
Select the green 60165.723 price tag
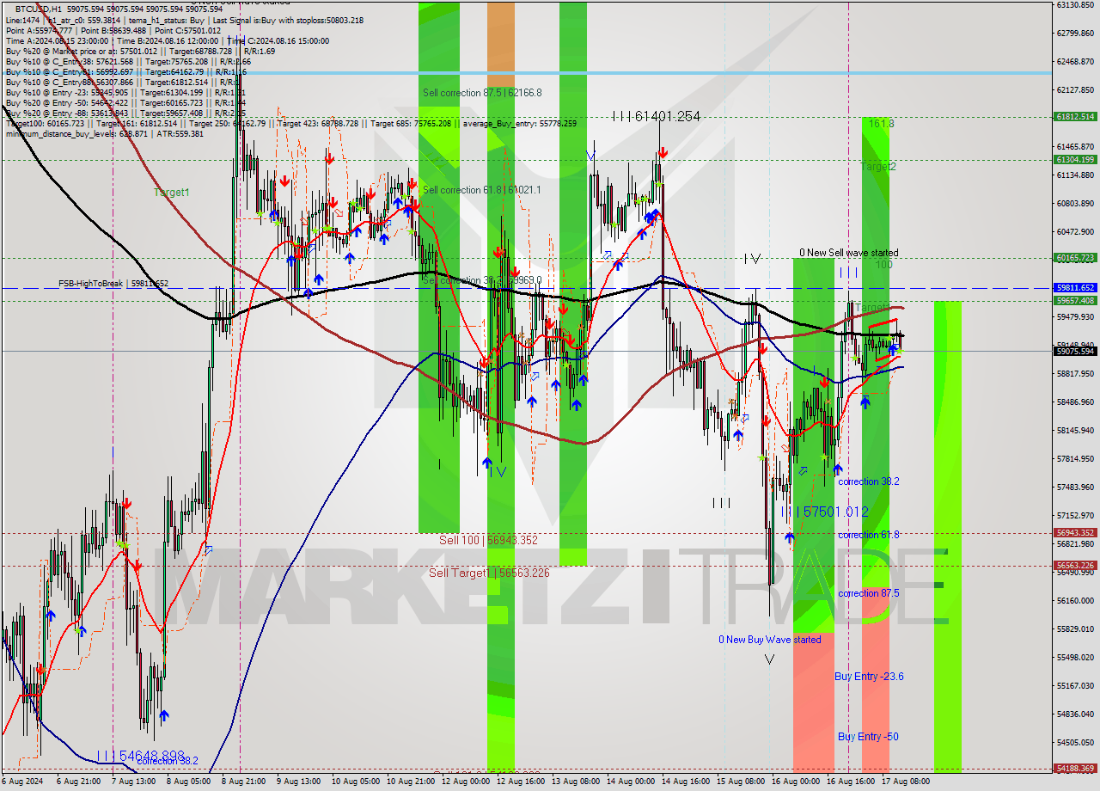[1075, 257]
